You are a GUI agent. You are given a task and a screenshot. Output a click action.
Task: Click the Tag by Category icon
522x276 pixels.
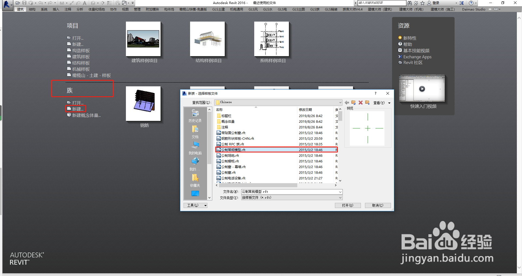[78, 3]
